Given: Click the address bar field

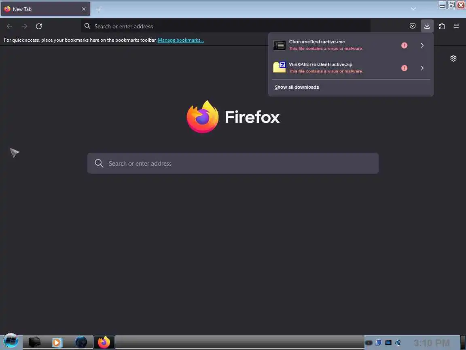Looking at the screenshot, I should click(226, 26).
